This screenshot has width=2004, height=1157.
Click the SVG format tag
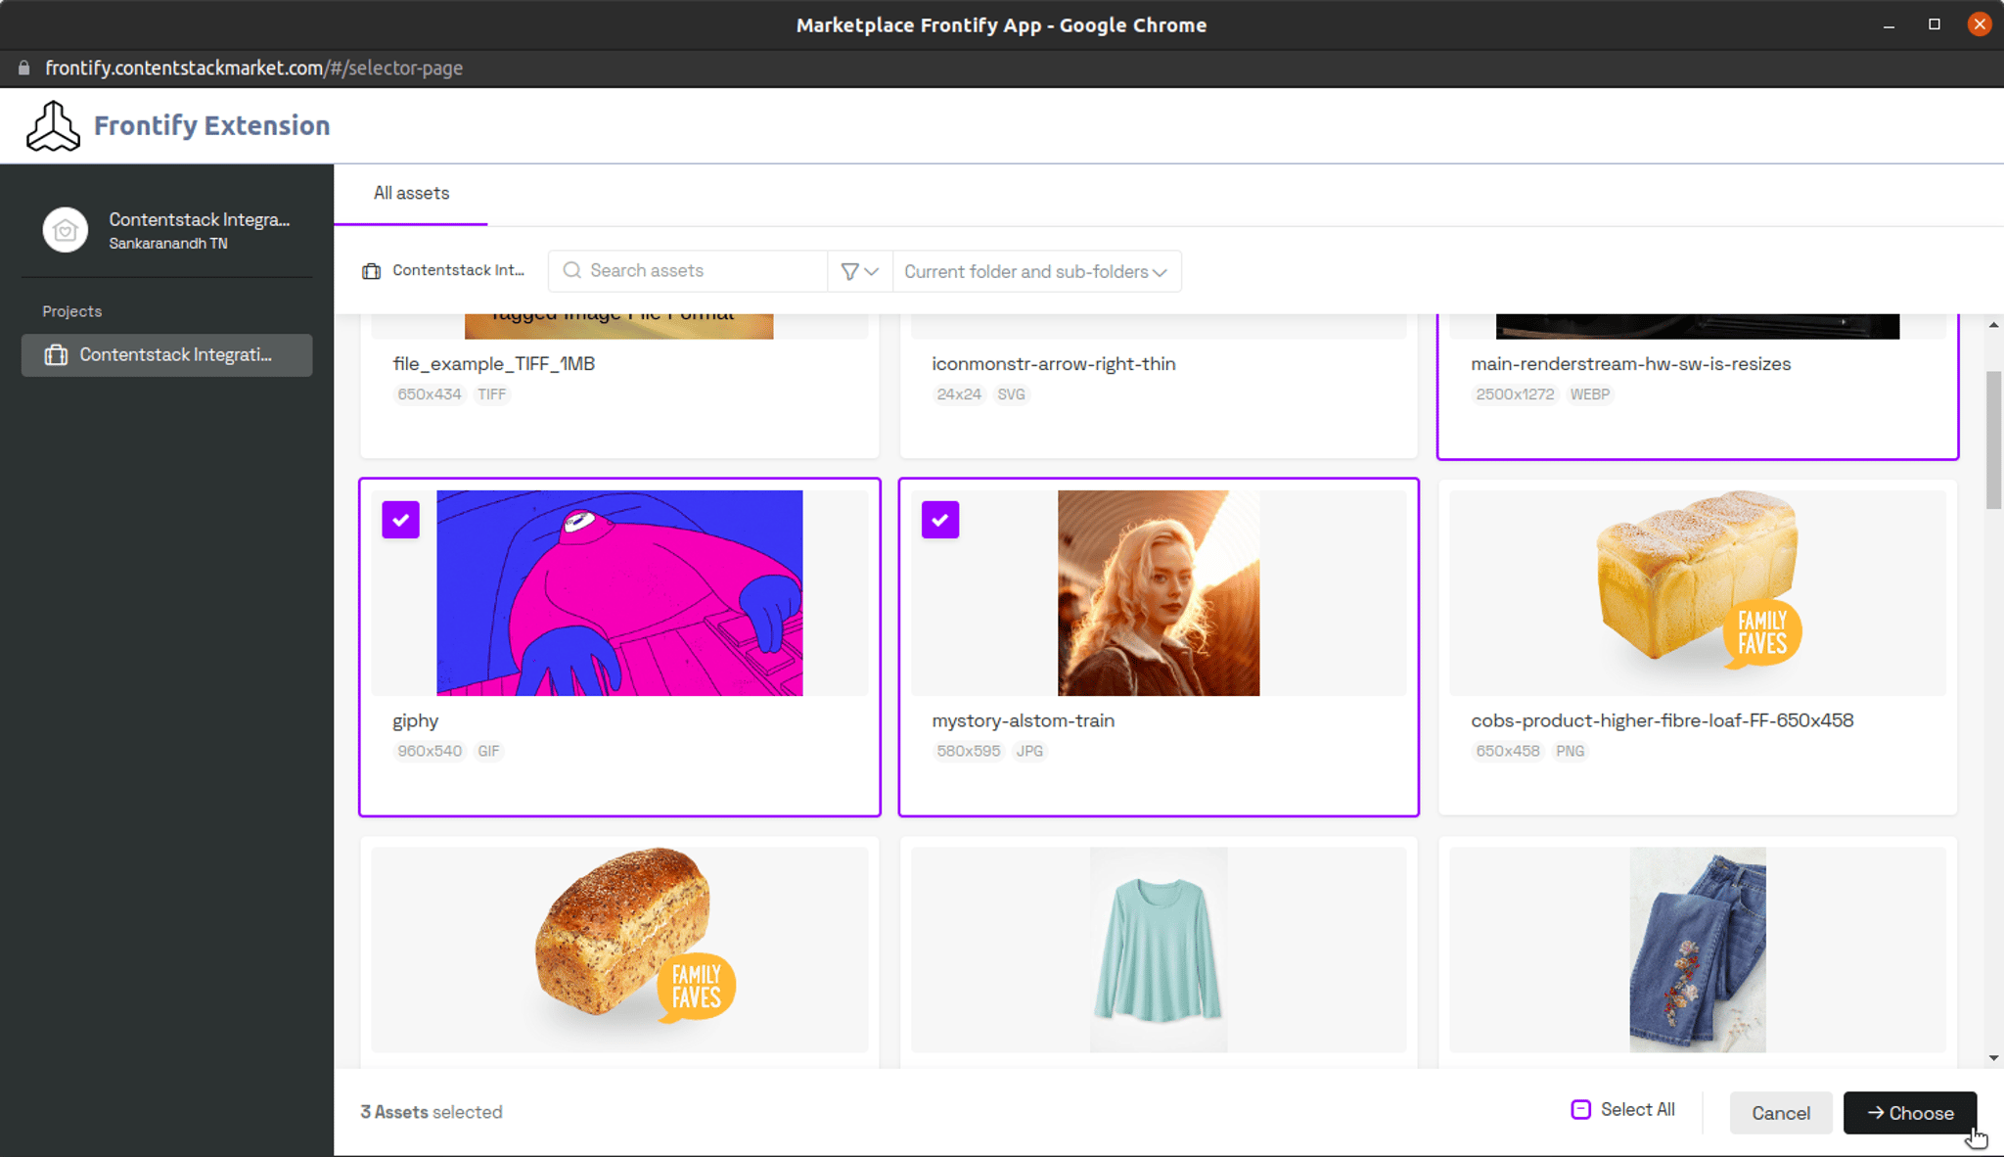point(1011,394)
